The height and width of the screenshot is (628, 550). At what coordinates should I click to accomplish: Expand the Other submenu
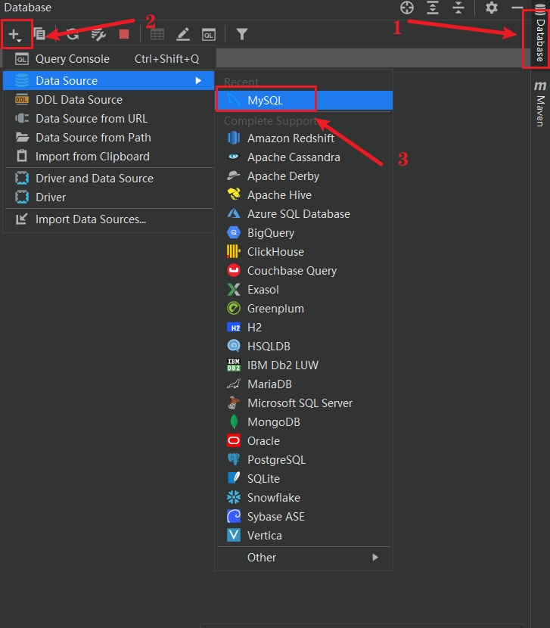click(x=304, y=557)
